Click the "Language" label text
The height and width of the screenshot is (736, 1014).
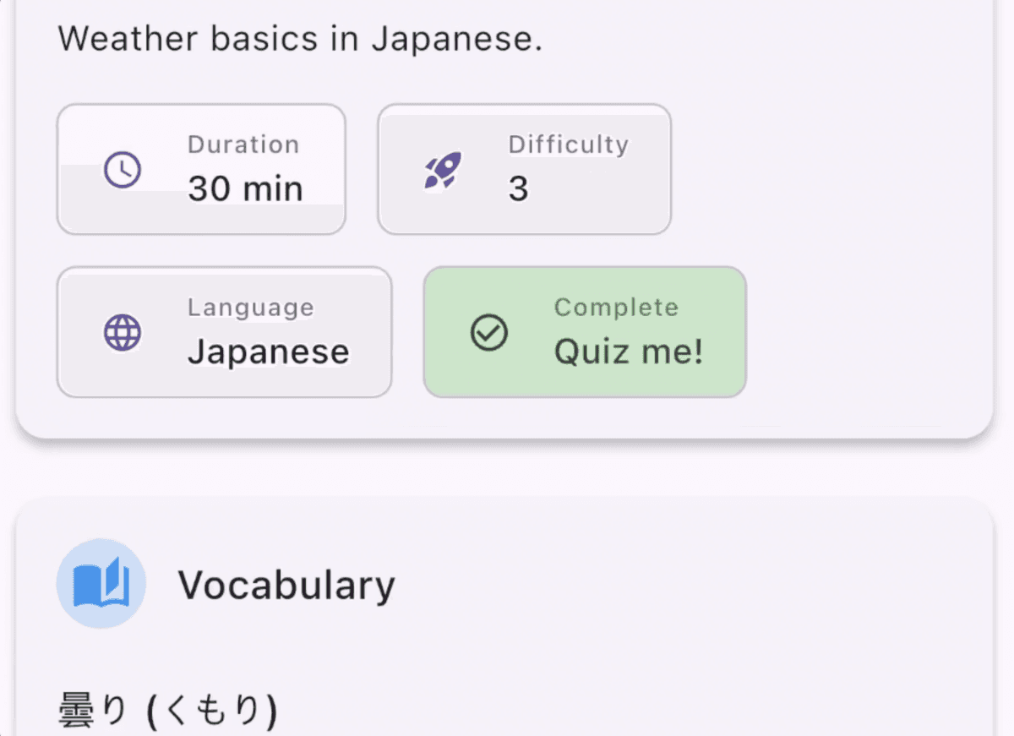pos(250,307)
